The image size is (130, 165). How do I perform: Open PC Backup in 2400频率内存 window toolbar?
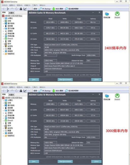click(45, 9)
